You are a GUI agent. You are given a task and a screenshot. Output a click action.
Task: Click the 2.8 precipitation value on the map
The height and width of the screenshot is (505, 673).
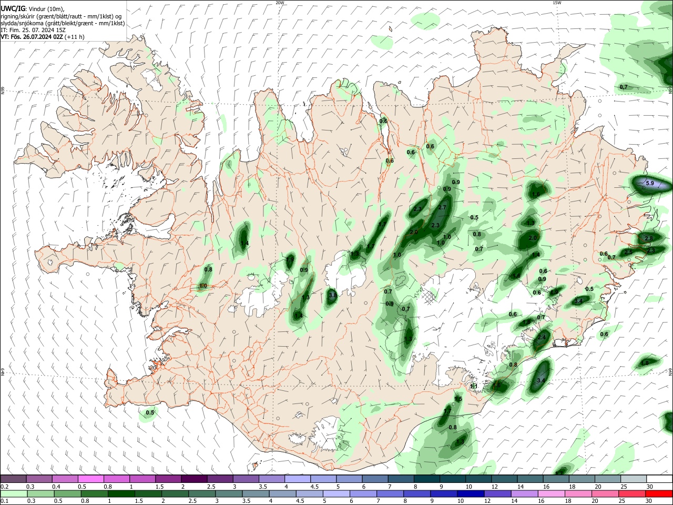(648, 238)
